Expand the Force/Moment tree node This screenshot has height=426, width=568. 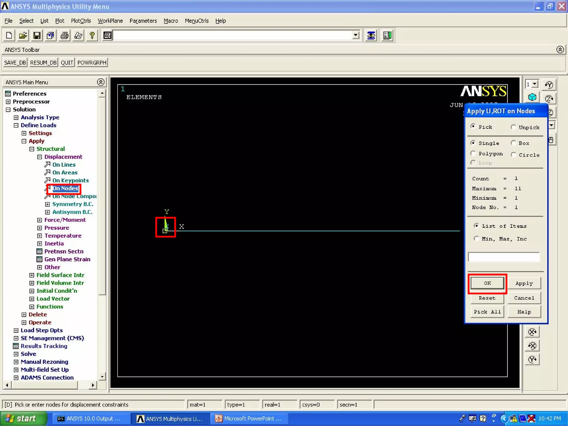40,220
